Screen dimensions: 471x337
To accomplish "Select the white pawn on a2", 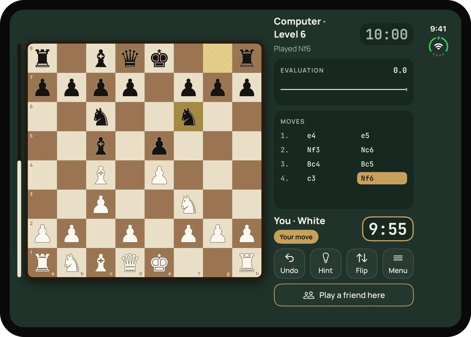I will (42, 233).
